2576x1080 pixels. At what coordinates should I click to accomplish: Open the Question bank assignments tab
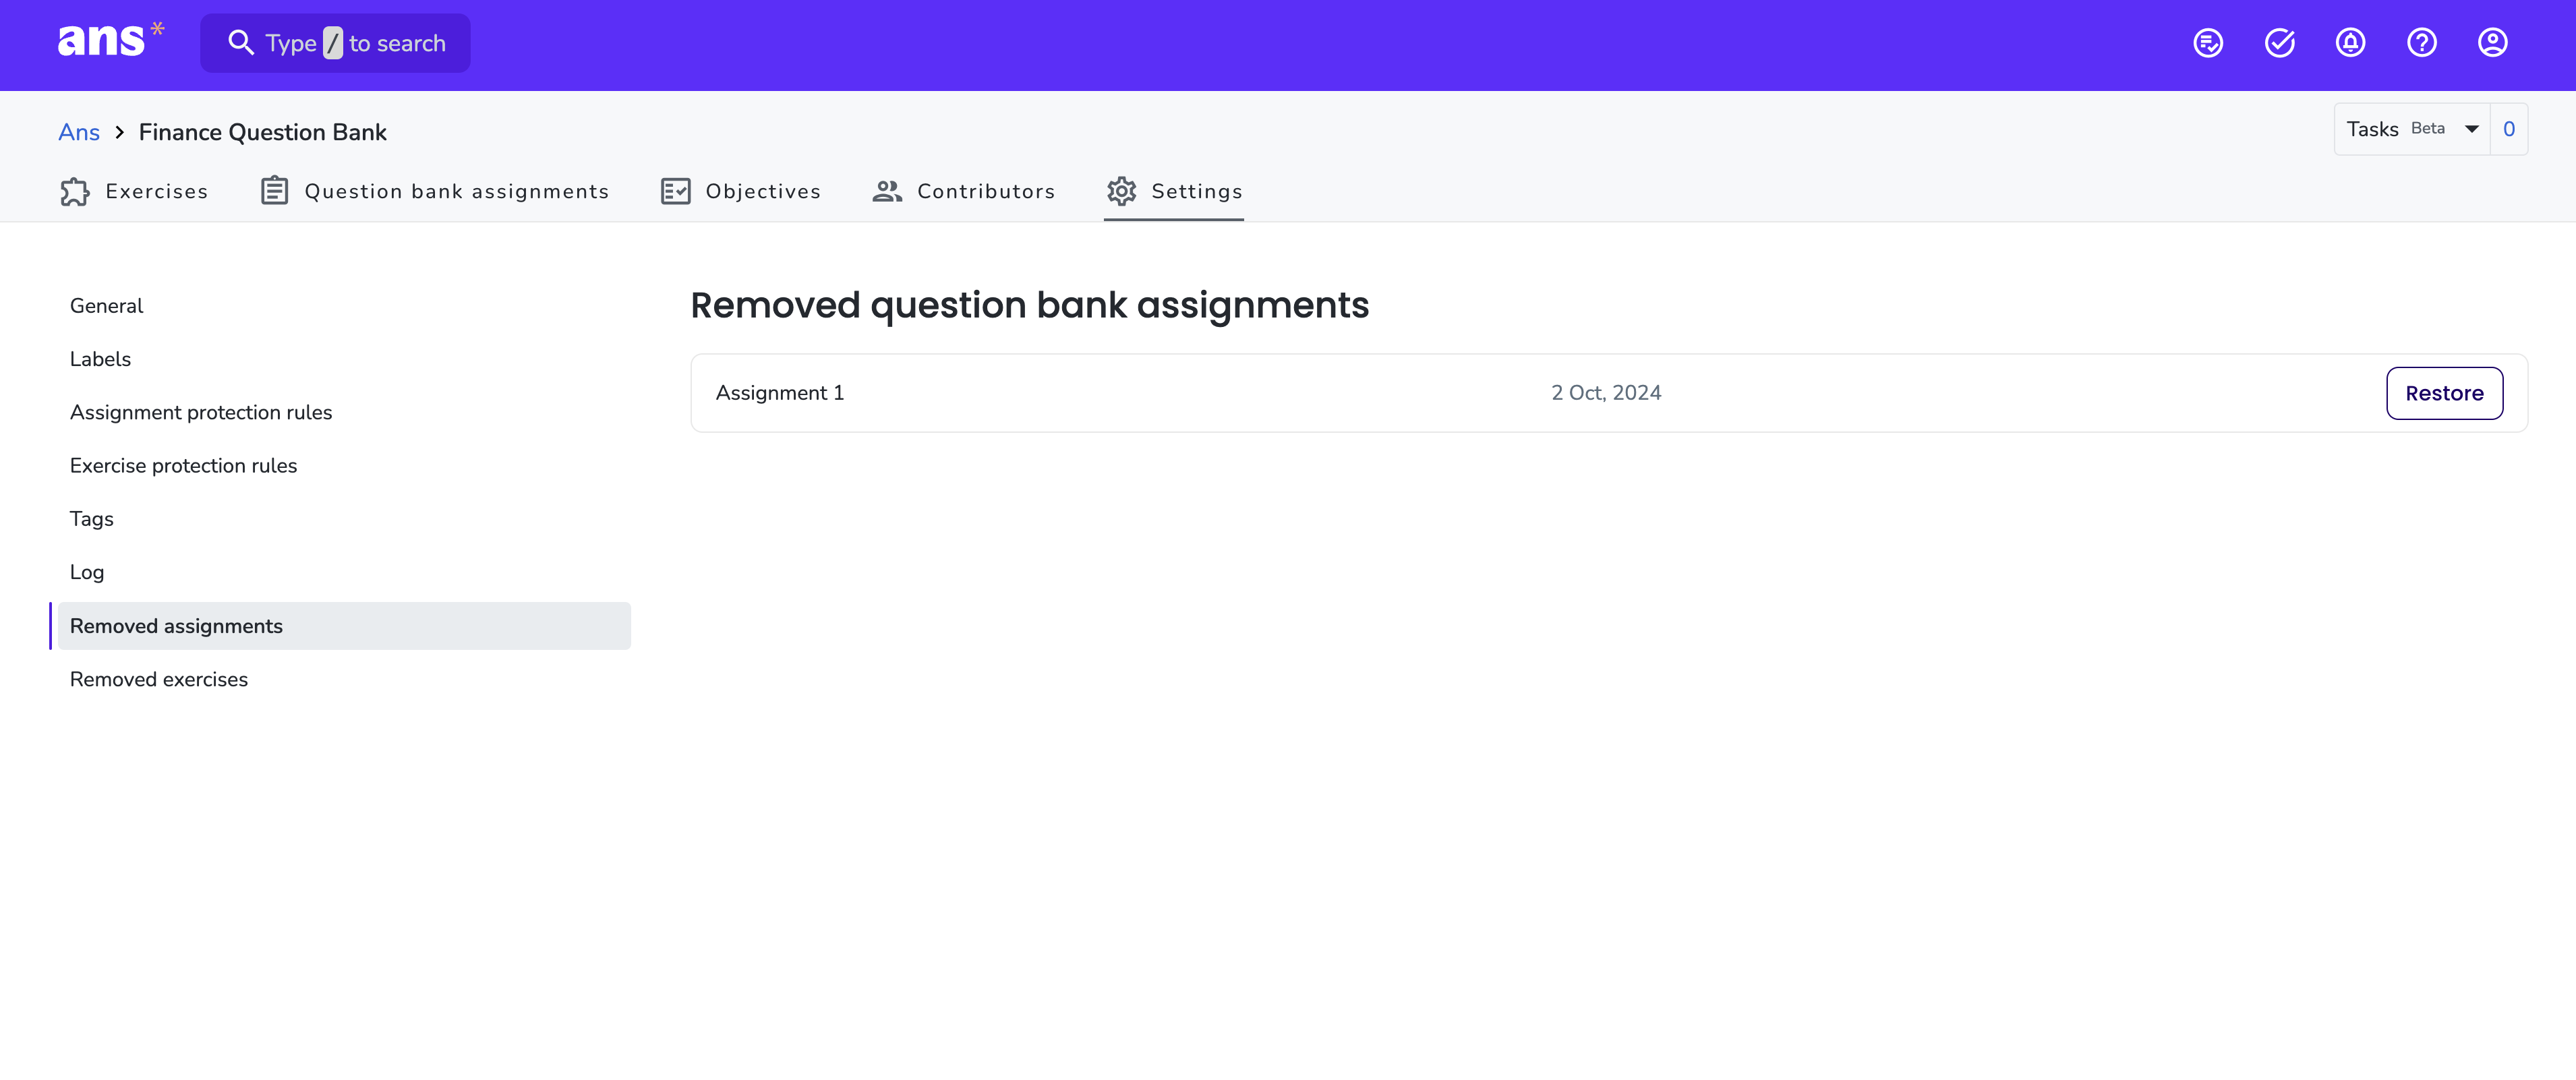434,191
